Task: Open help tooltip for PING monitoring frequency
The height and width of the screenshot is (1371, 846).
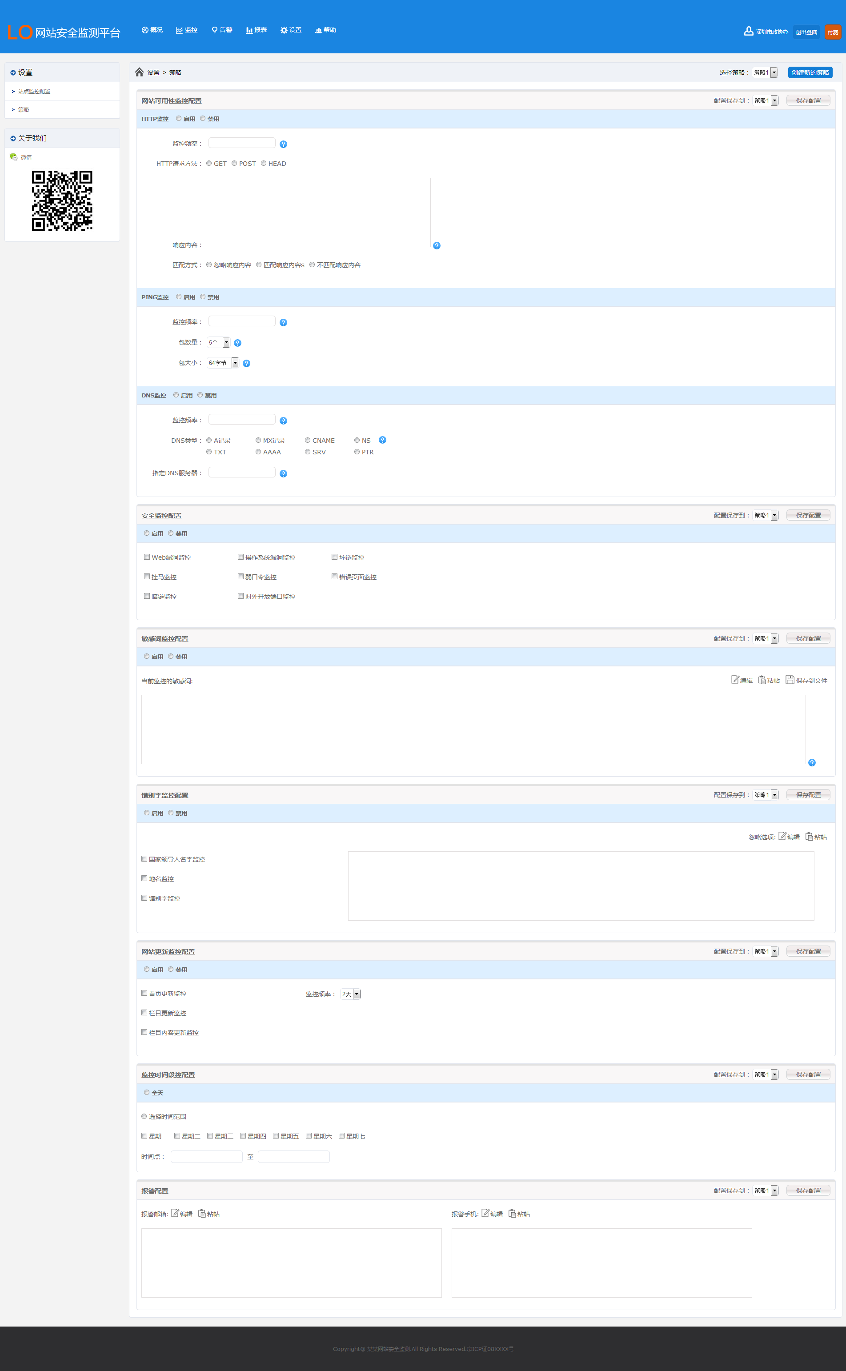Action: [x=283, y=323]
